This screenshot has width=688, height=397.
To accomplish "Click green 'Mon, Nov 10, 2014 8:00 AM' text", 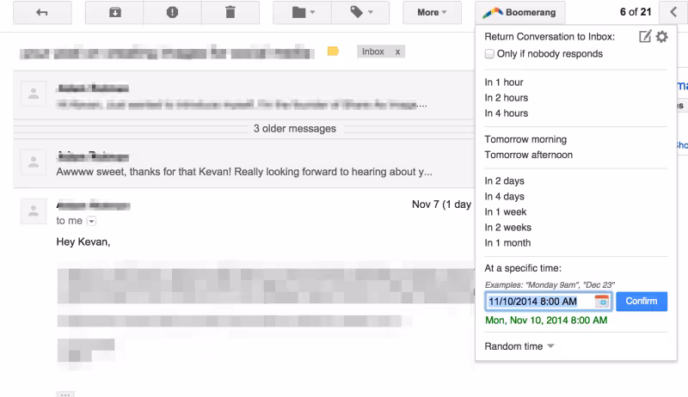I will click(x=546, y=321).
